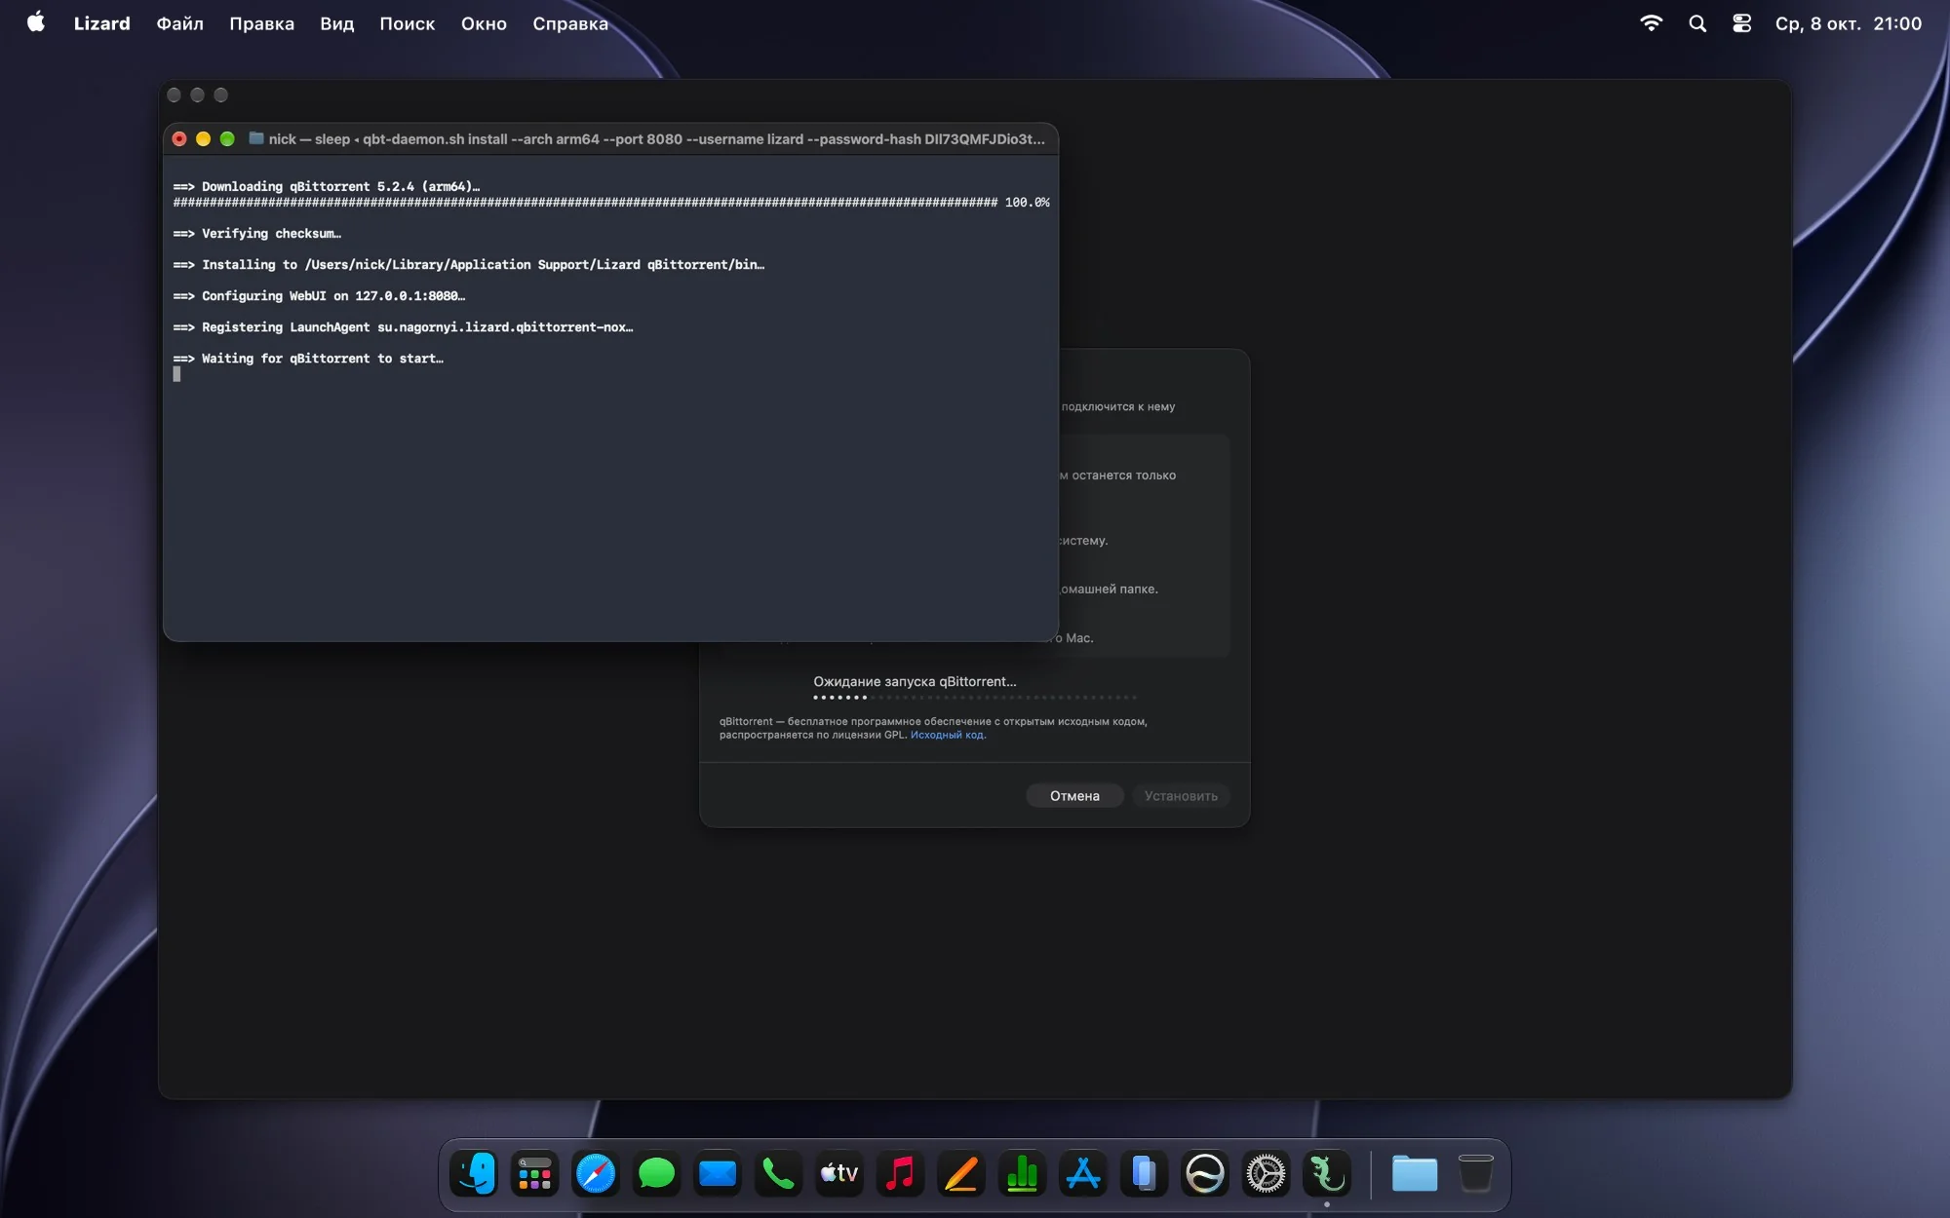This screenshot has width=1950, height=1218.
Task: Click the Downloading qBittorrent 5.2.4 line
Action: [x=327, y=186]
